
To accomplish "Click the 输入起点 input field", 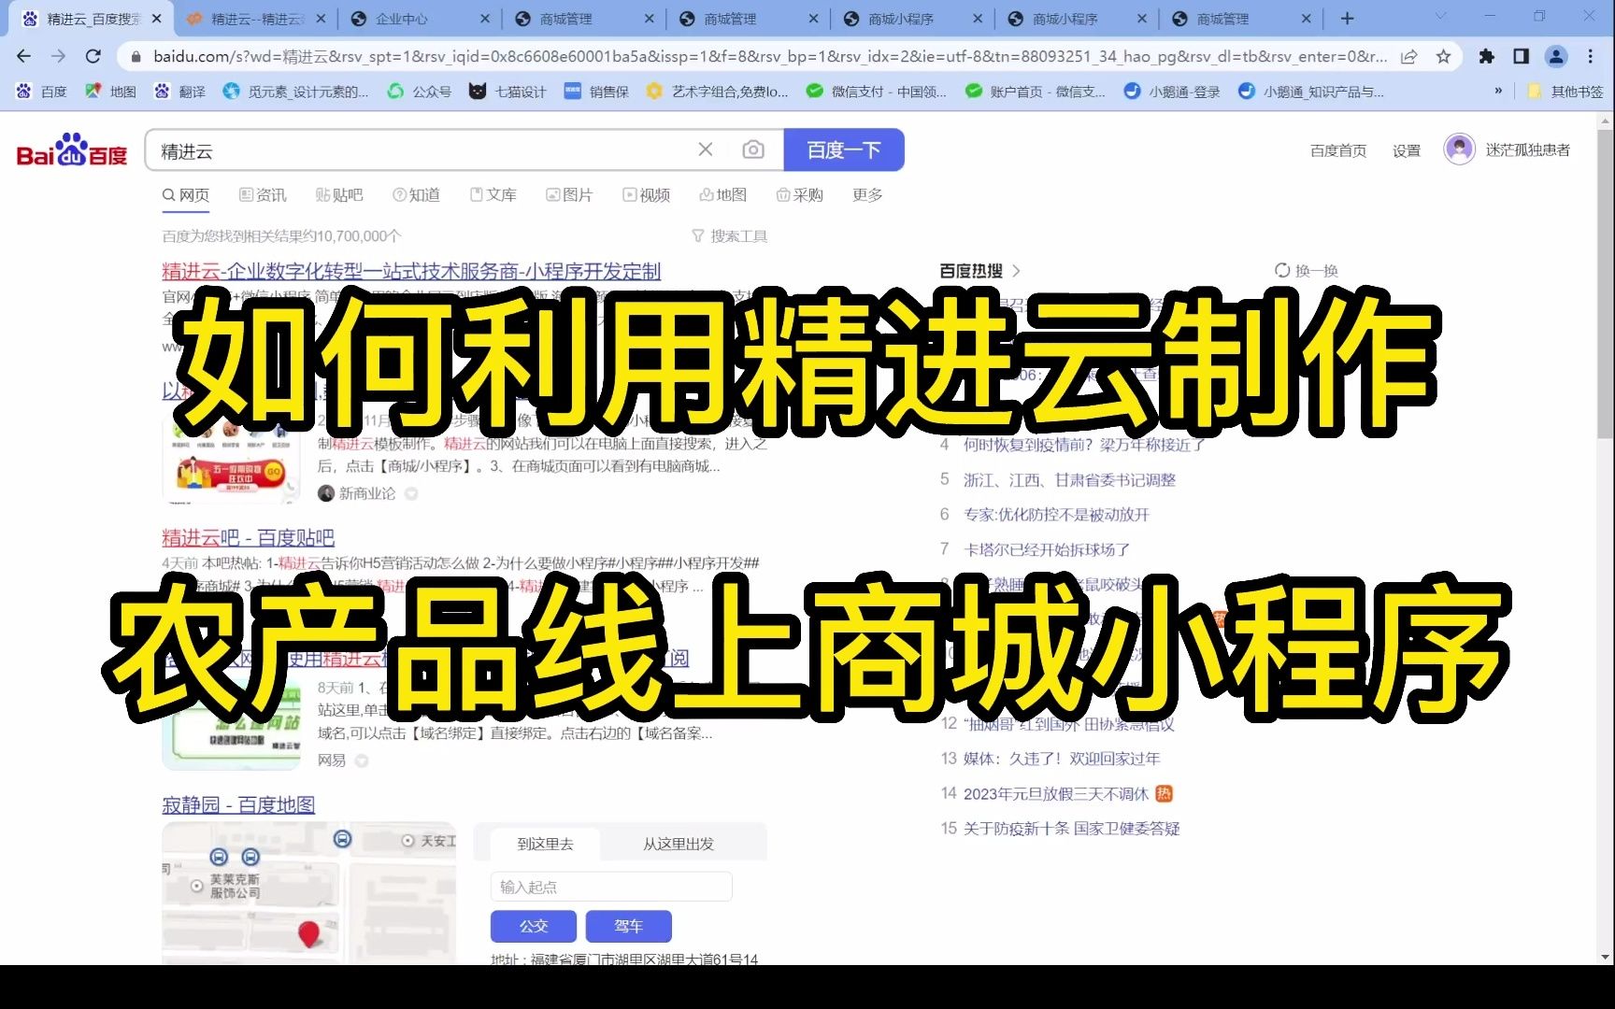I will point(611,887).
